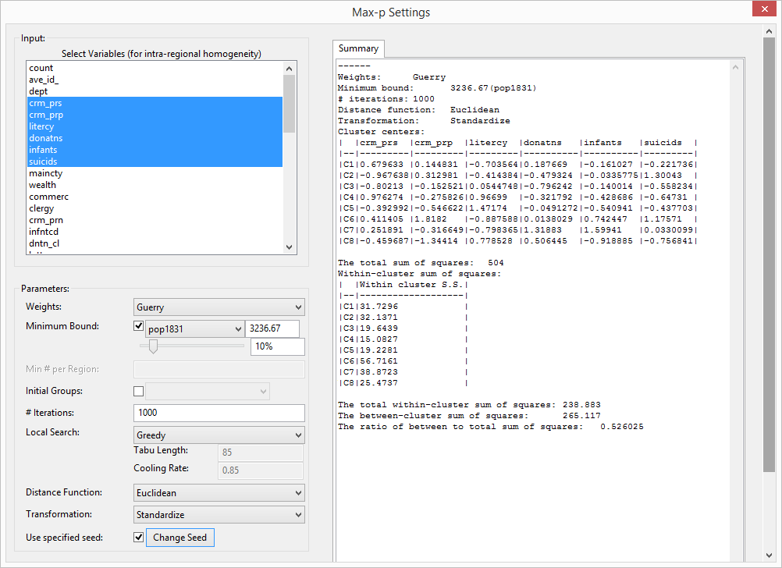Enable the Initial Groups option
Screen dimensions: 782x568
point(138,390)
